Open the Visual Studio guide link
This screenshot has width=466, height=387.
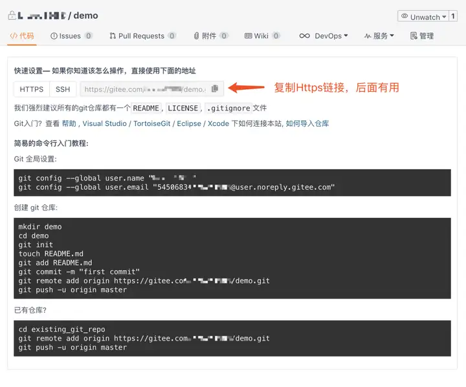click(104, 123)
